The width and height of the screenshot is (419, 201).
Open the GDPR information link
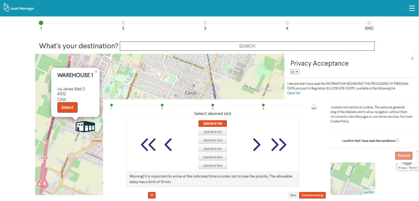(x=294, y=93)
